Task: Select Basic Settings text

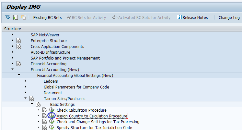Action: click(62, 105)
